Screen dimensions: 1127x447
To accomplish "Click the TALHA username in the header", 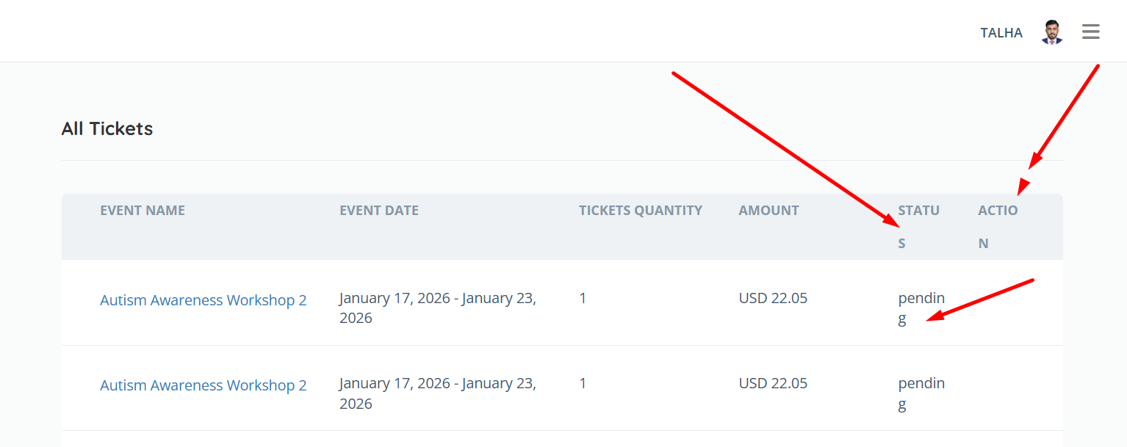I will pyautogui.click(x=1001, y=33).
